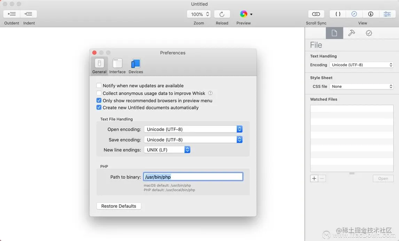
Task: Open the inspector Encoding dropdown
Action: 361,65
